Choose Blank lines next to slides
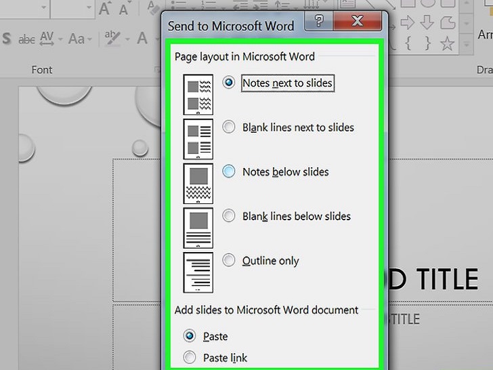This screenshot has width=493, height=370. [229, 127]
